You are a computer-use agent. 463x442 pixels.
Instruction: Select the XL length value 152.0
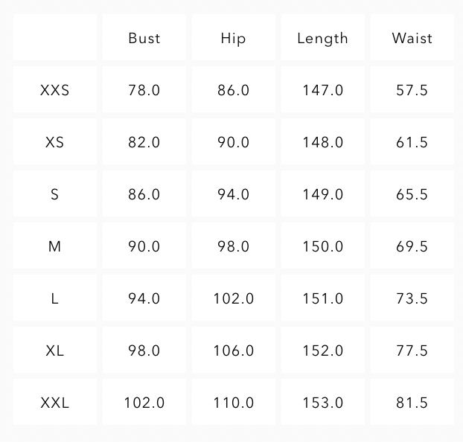click(322, 350)
